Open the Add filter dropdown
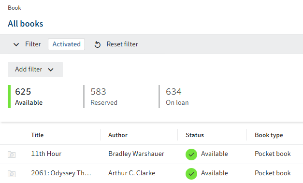 pos(35,70)
